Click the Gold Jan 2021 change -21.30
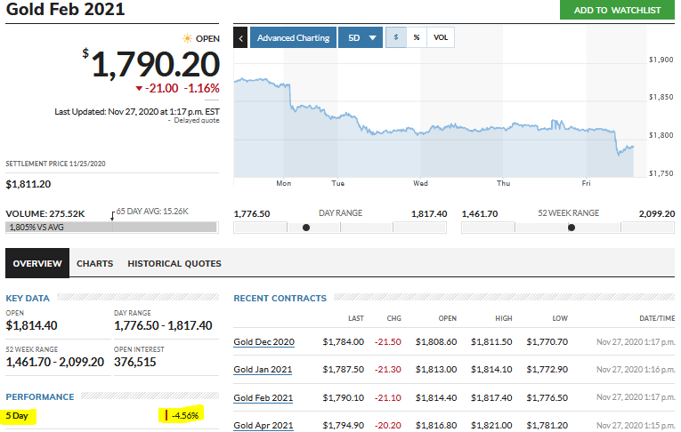681x432 pixels. (388, 370)
